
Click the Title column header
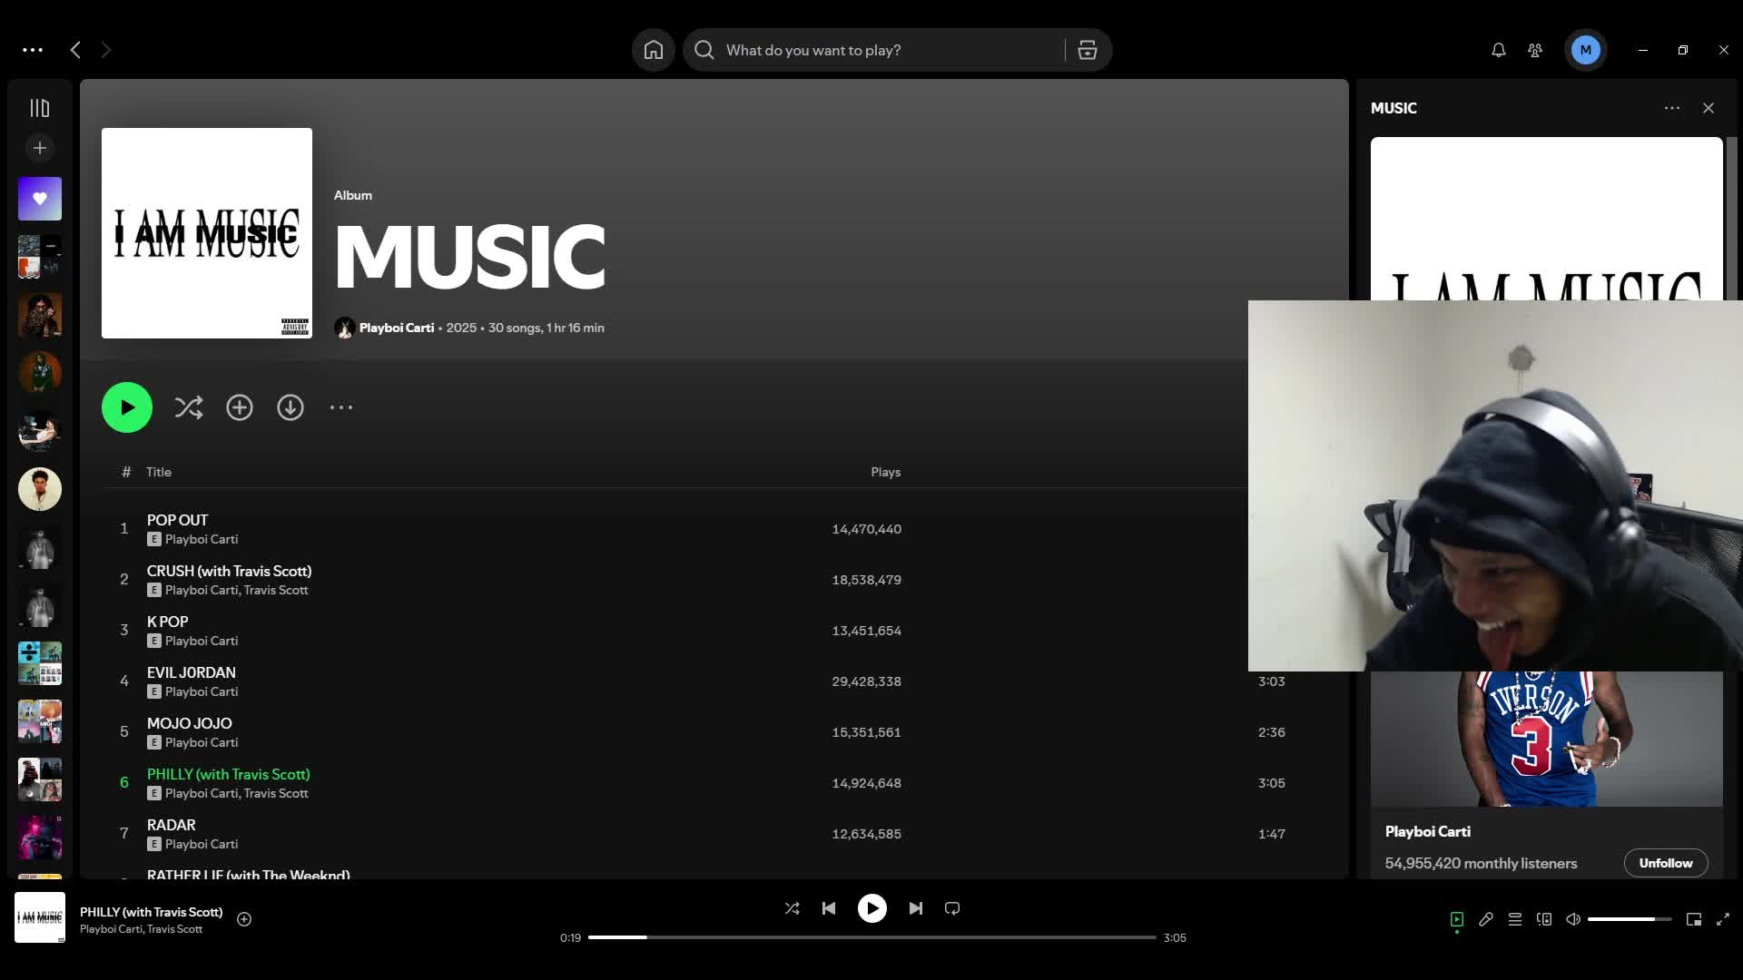pos(159,472)
